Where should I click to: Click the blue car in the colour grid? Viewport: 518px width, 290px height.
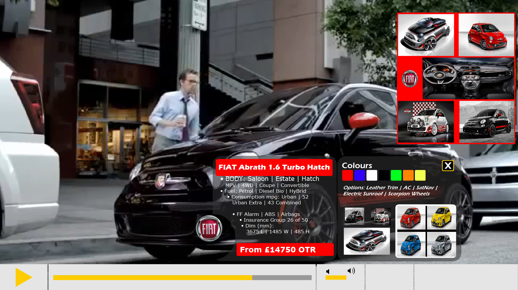pyautogui.click(x=411, y=245)
